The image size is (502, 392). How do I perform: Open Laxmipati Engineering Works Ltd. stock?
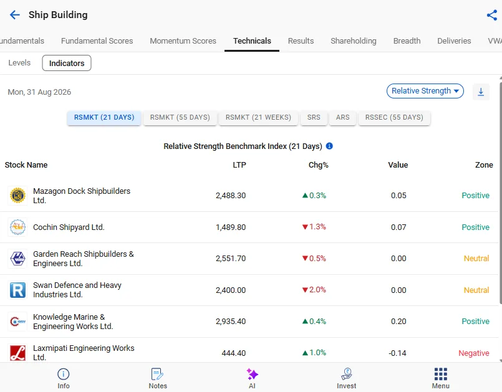coord(84,353)
